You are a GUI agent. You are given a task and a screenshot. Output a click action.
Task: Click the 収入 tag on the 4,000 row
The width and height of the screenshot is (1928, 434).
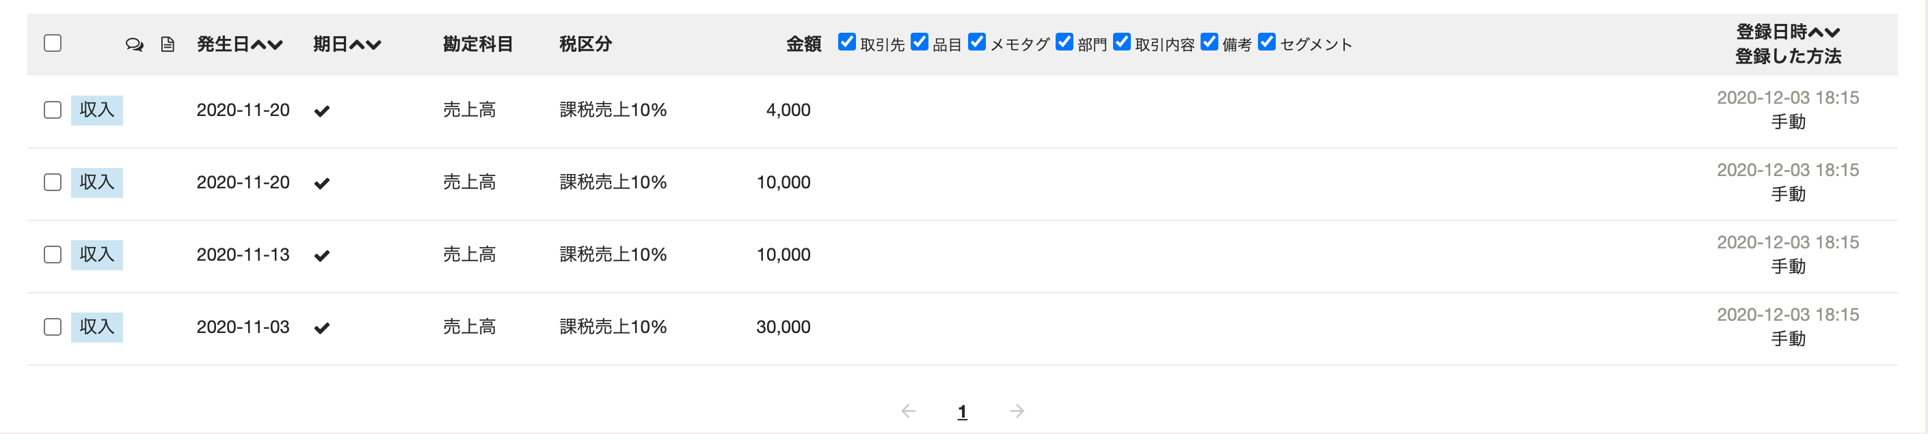point(96,110)
